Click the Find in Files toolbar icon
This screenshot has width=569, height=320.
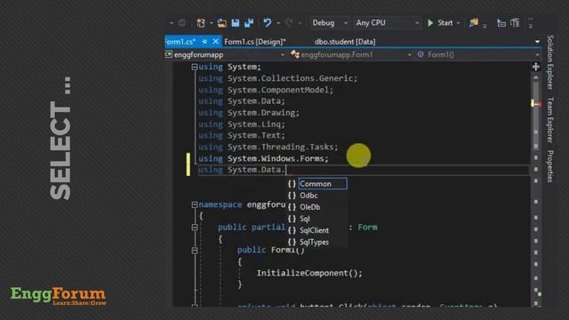[x=474, y=23]
